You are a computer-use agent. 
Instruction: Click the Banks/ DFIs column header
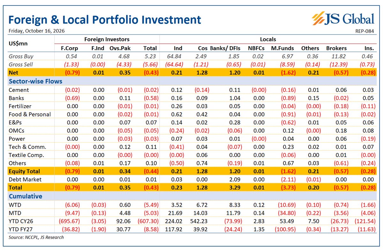tap(225, 48)
